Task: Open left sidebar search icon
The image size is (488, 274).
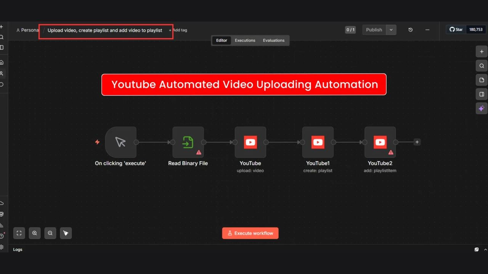Action: [x=2, y=37]
